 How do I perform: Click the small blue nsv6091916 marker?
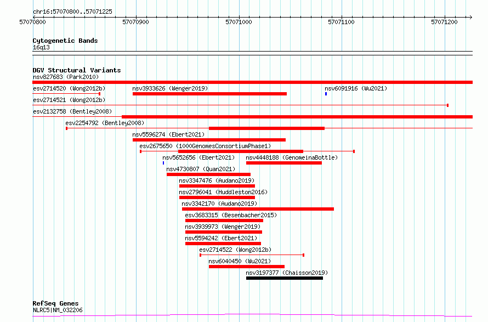[x=326, y=94]
